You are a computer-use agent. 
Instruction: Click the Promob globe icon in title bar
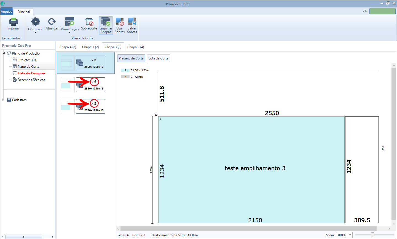[x=3, y=4]
